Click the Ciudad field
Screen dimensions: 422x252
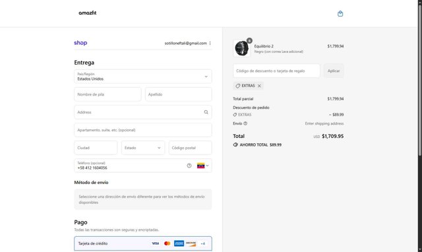tap(96, 148)
